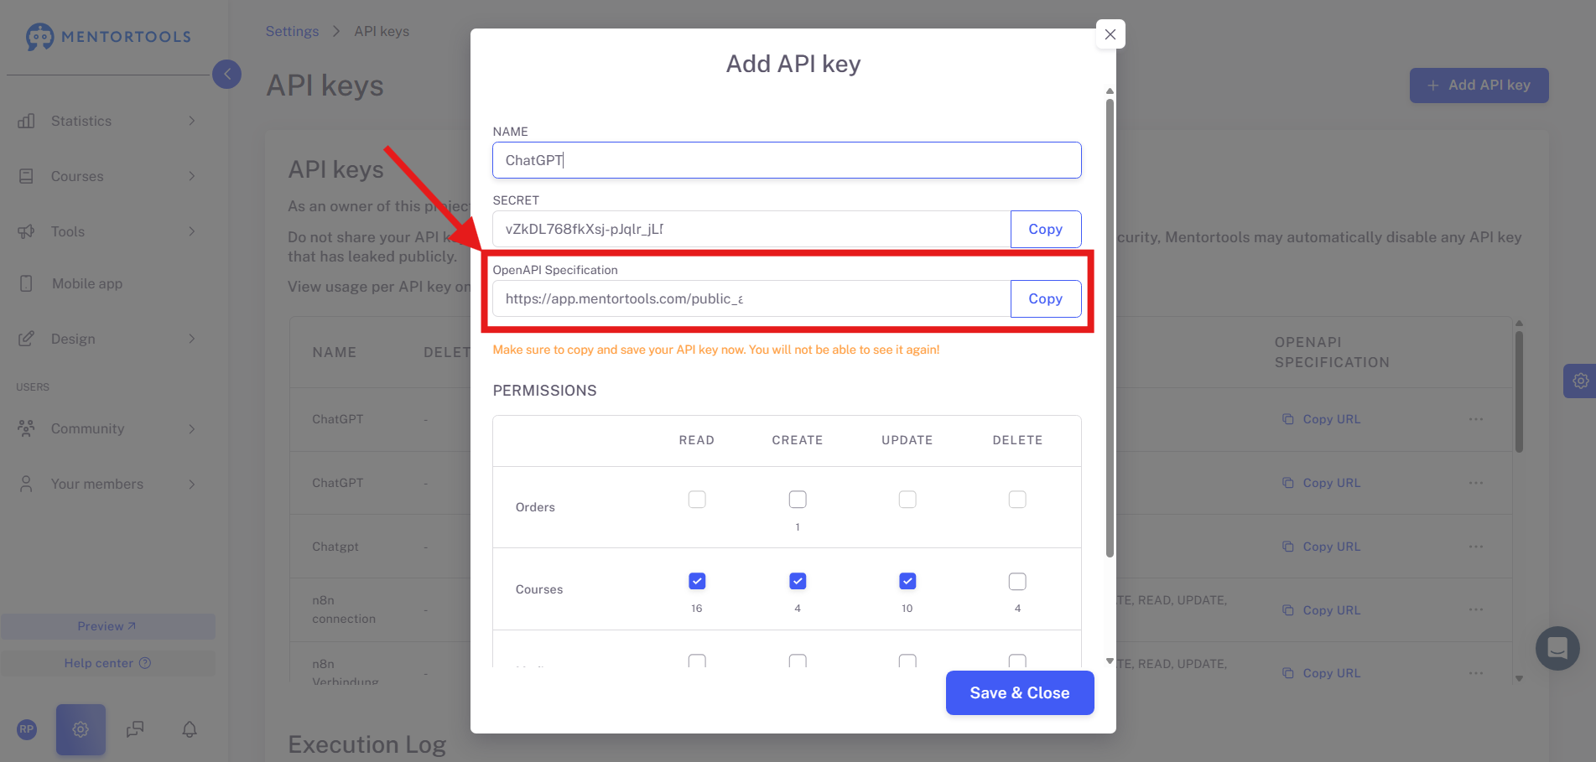The height and width of the screenshot is (762, 1596).
Task: Collapse sidebar with the round arrow button
Action: (226, 75)
